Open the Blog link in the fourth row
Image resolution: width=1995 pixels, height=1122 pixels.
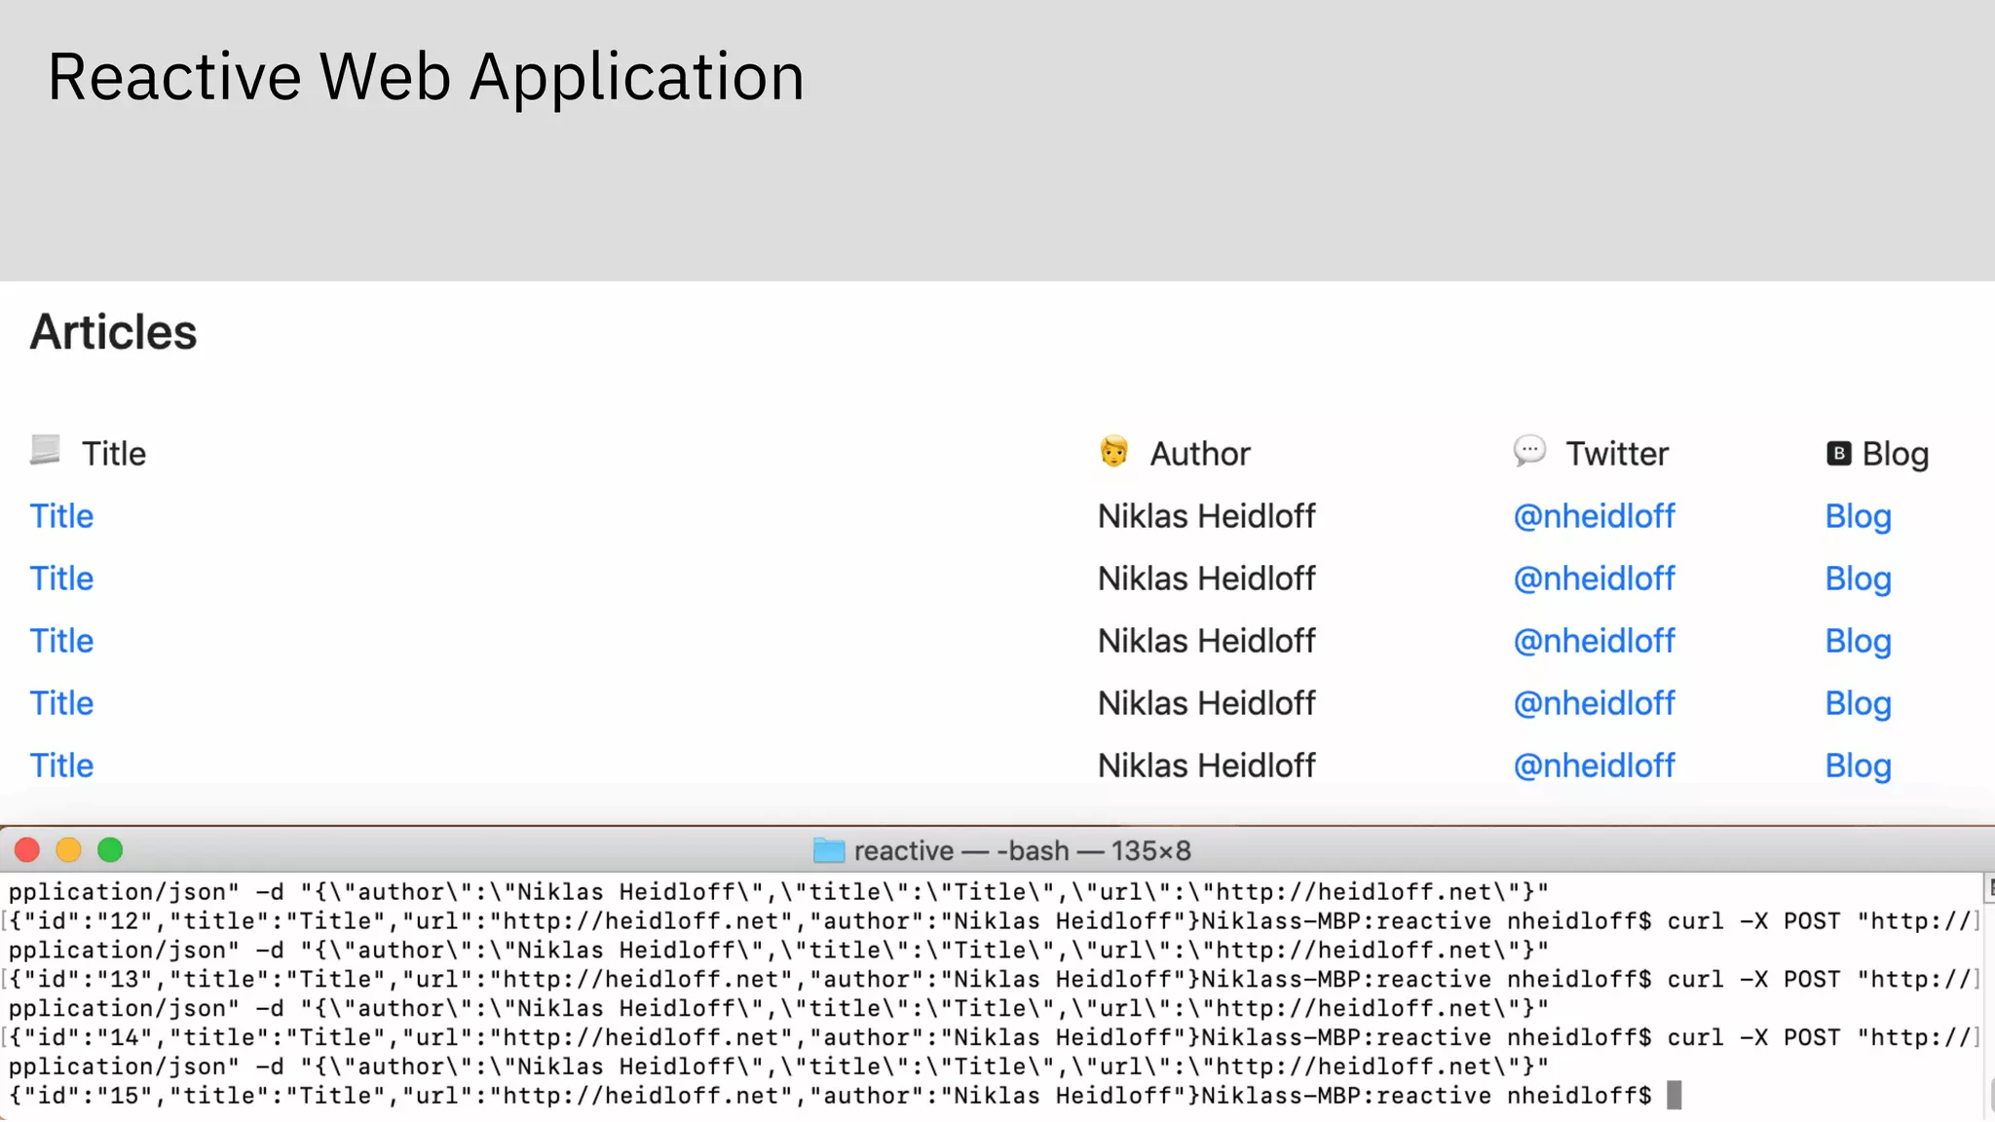click(1858, 704)
